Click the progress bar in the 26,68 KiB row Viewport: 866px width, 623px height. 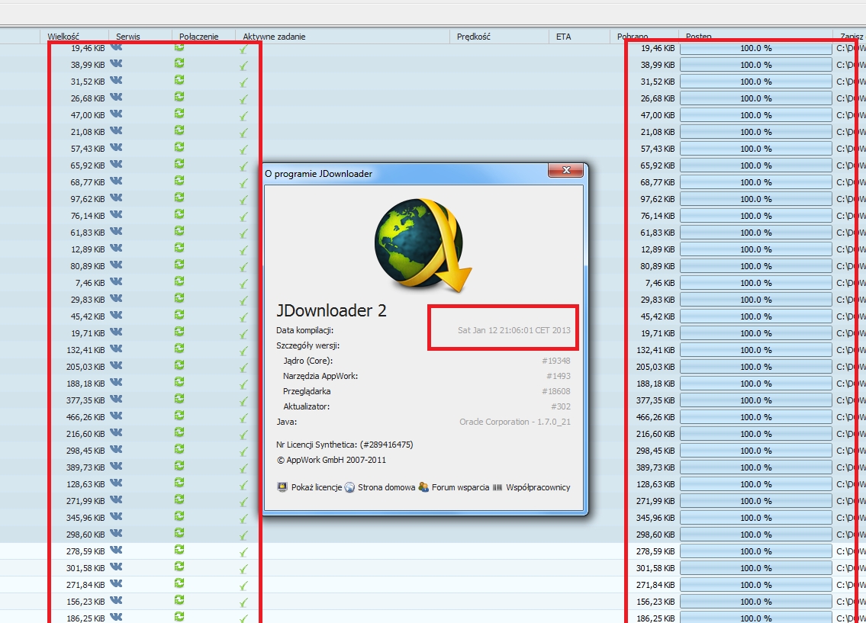tap(755, 98)
